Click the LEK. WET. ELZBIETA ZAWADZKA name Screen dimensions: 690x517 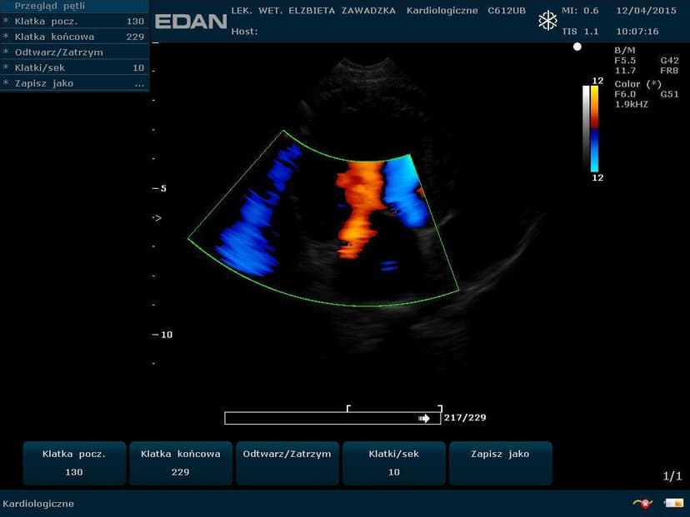point(313,11)
